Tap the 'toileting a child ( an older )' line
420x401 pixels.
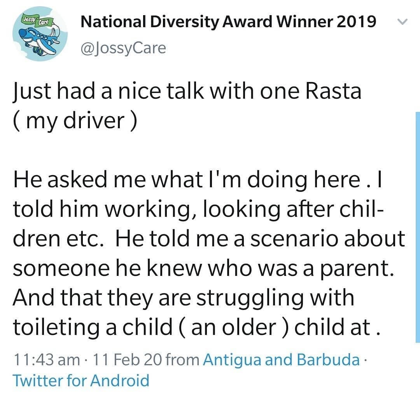coord(196,327)
